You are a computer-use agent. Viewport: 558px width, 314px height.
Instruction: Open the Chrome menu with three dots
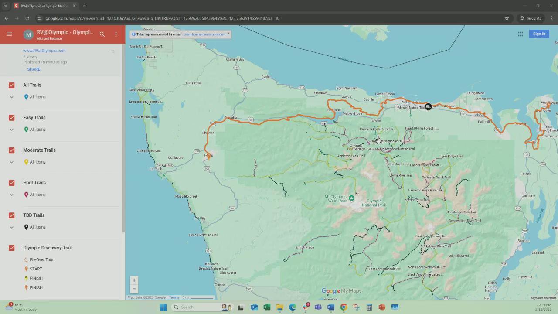click(x=551, y=18)
